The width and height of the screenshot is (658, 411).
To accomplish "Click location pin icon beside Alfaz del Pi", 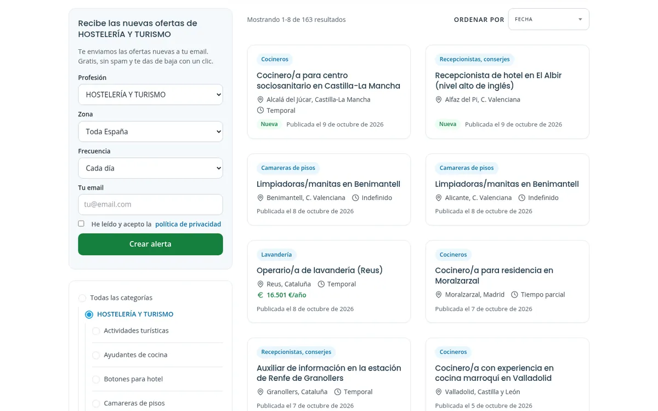I will [439, 100].
